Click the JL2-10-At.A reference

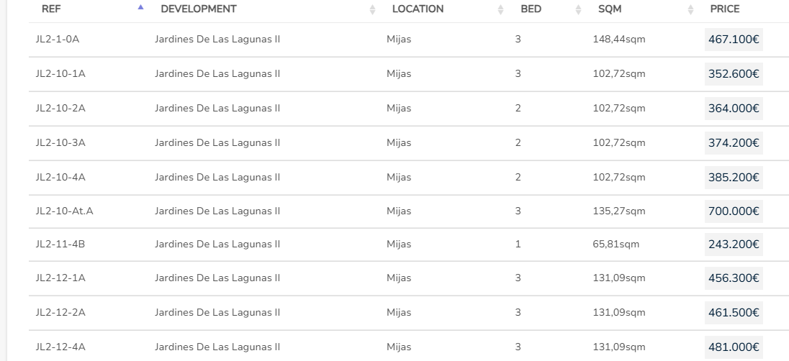click(x=64, y=211)
